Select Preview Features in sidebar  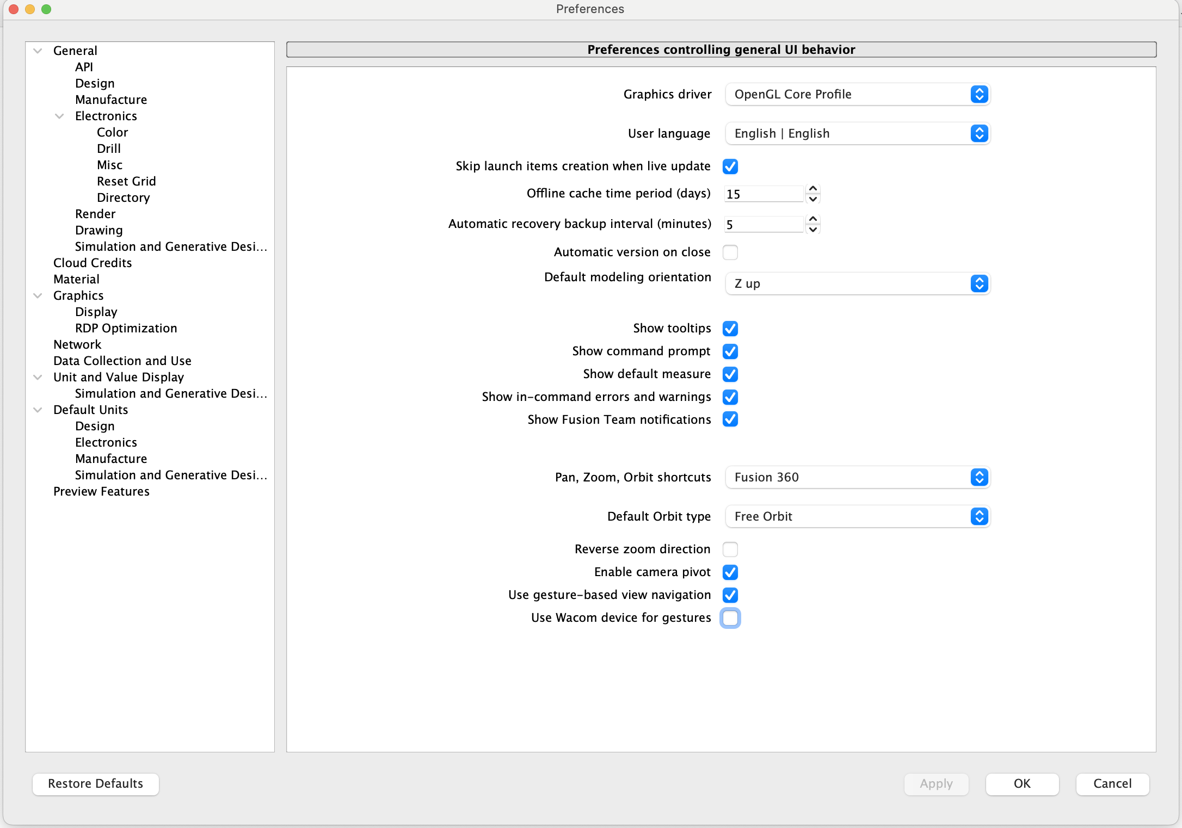[101, 491]
